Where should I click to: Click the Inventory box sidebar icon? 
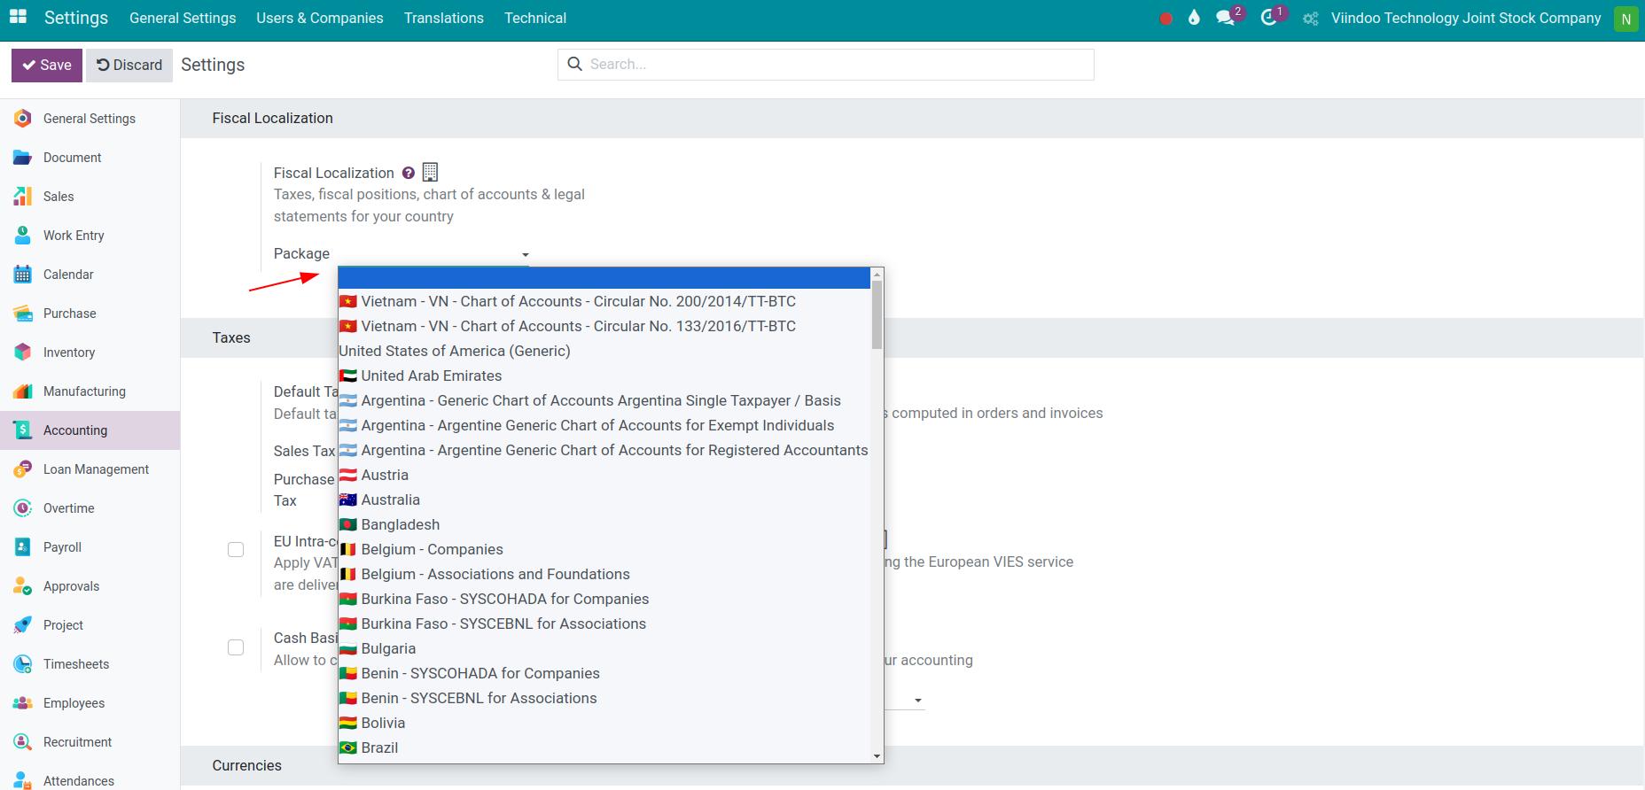23,352
